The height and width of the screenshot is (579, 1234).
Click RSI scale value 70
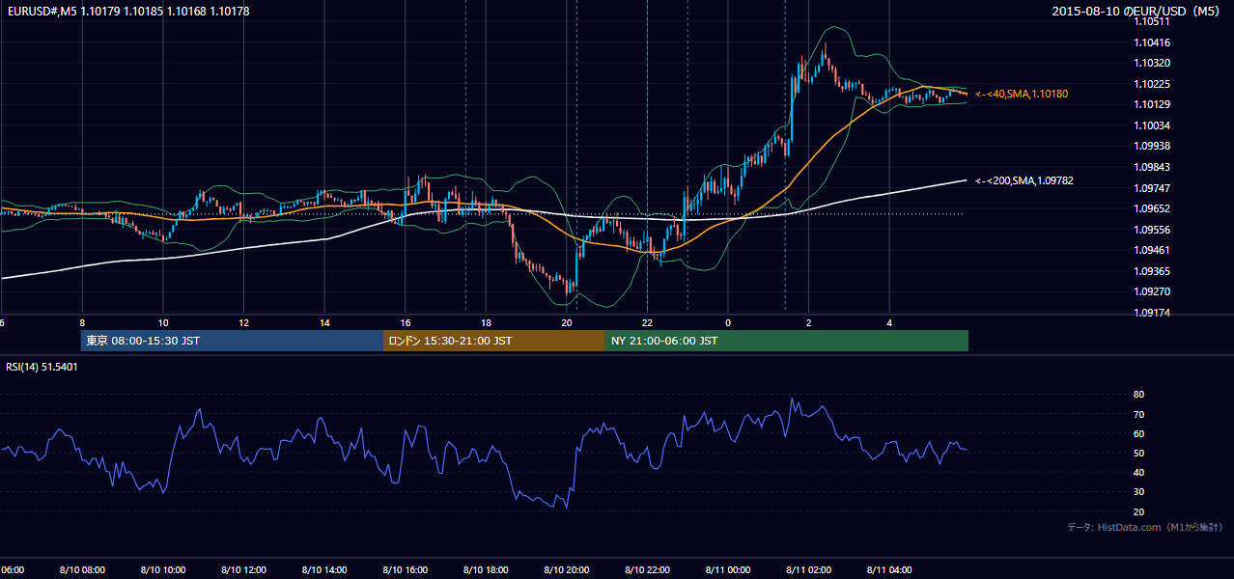(x=1138, y=414)
